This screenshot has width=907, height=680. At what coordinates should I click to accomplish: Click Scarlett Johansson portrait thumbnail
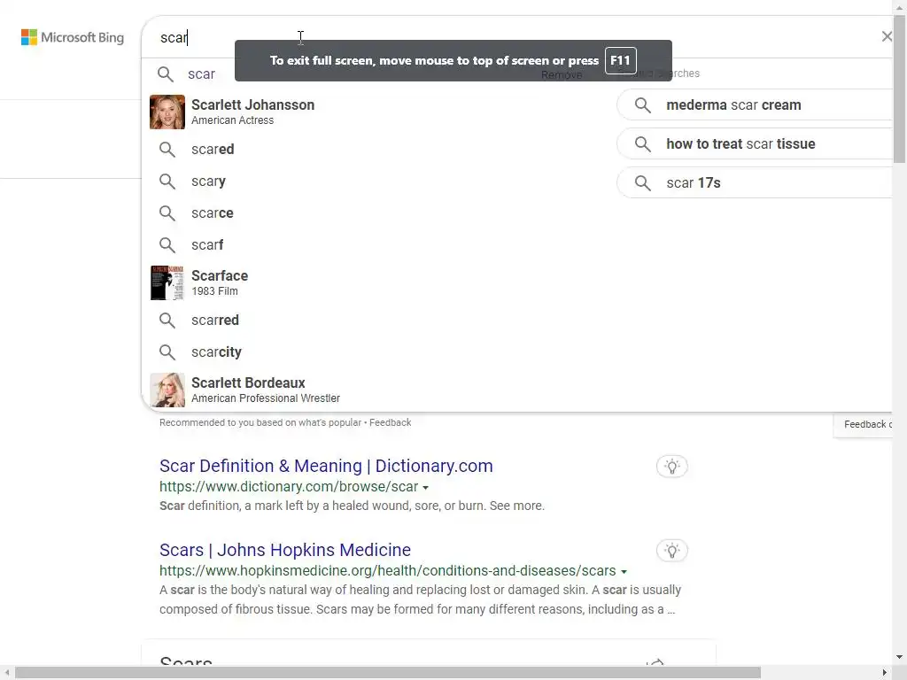[167, 112]
